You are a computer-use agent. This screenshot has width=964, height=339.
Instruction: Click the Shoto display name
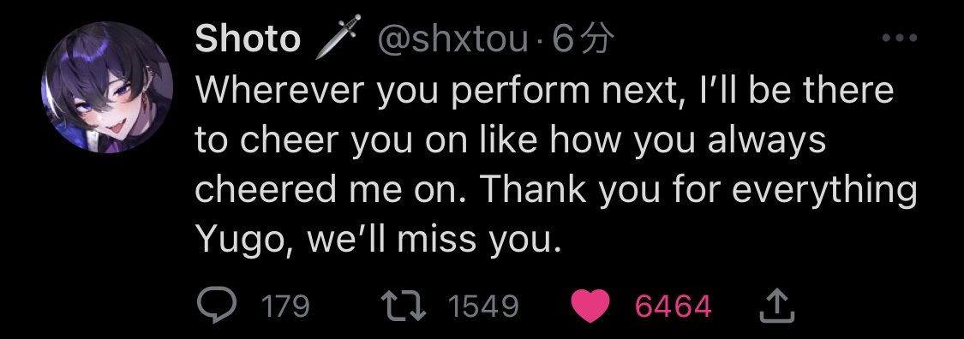248,40
